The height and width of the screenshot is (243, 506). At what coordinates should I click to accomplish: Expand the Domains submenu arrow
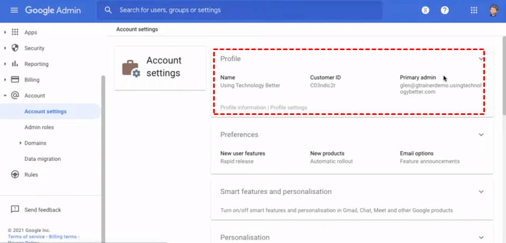click(x=20, y=143)
